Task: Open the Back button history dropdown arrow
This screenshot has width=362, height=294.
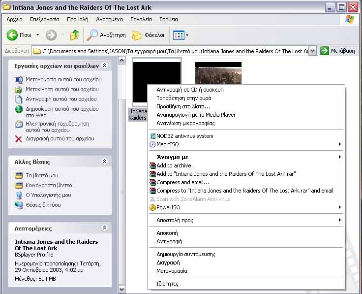Action: point(37,35)
